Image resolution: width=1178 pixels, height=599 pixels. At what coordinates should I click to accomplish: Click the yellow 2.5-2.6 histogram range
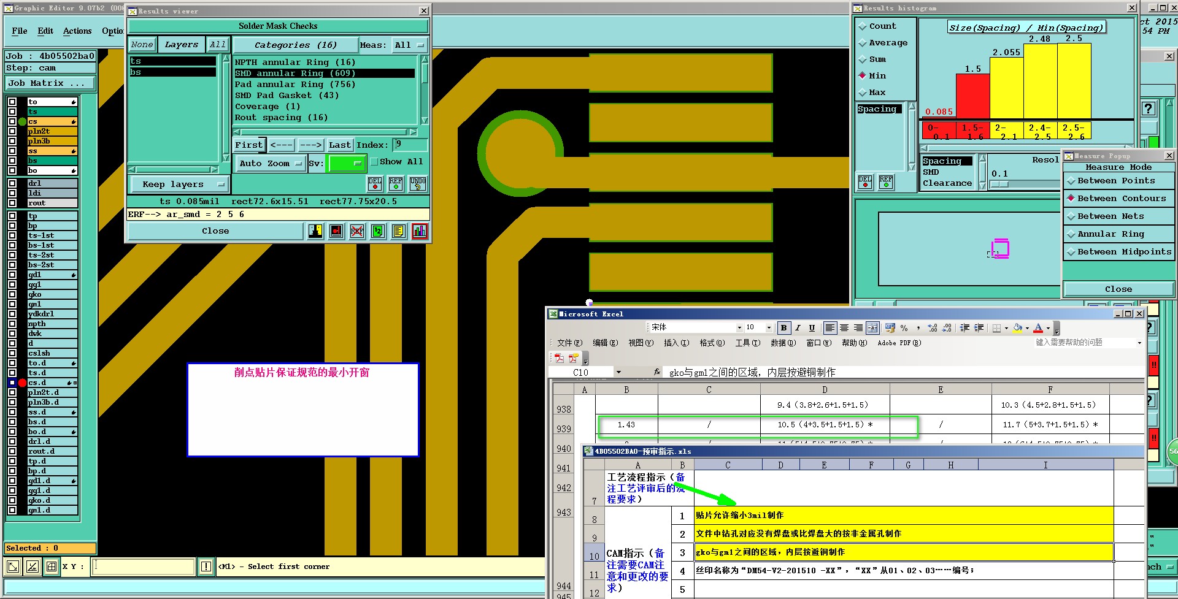(x=1074, y=131)
